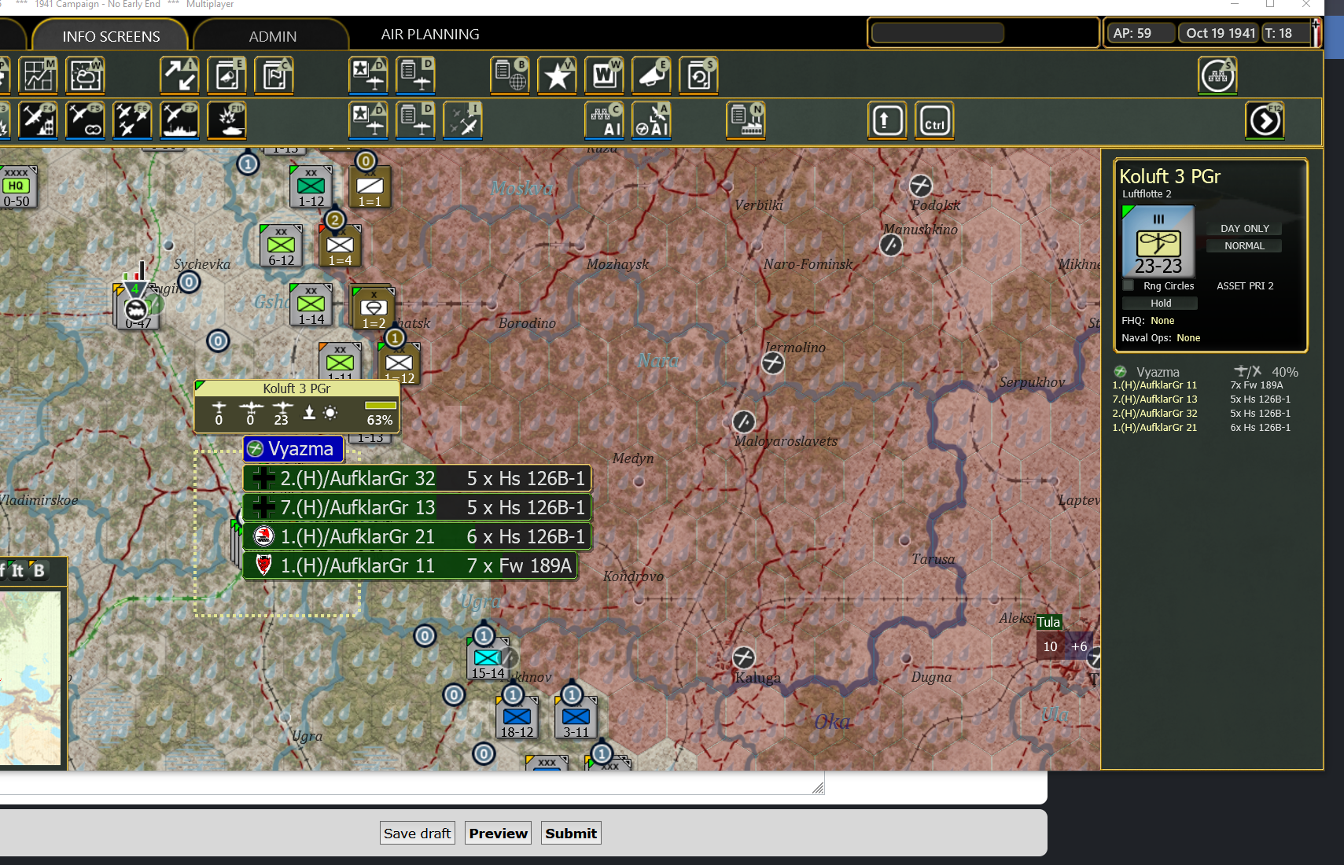The width and height of the screenshot is (1344, 865).
Task: Click the W icon button
Action: 604,75
